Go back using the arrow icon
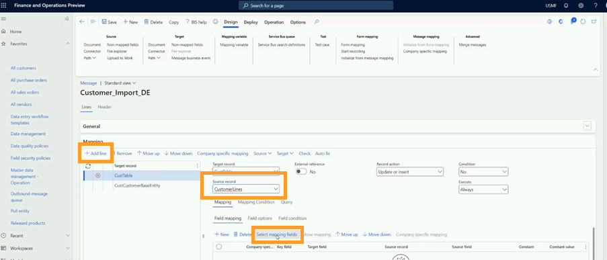 82,22
